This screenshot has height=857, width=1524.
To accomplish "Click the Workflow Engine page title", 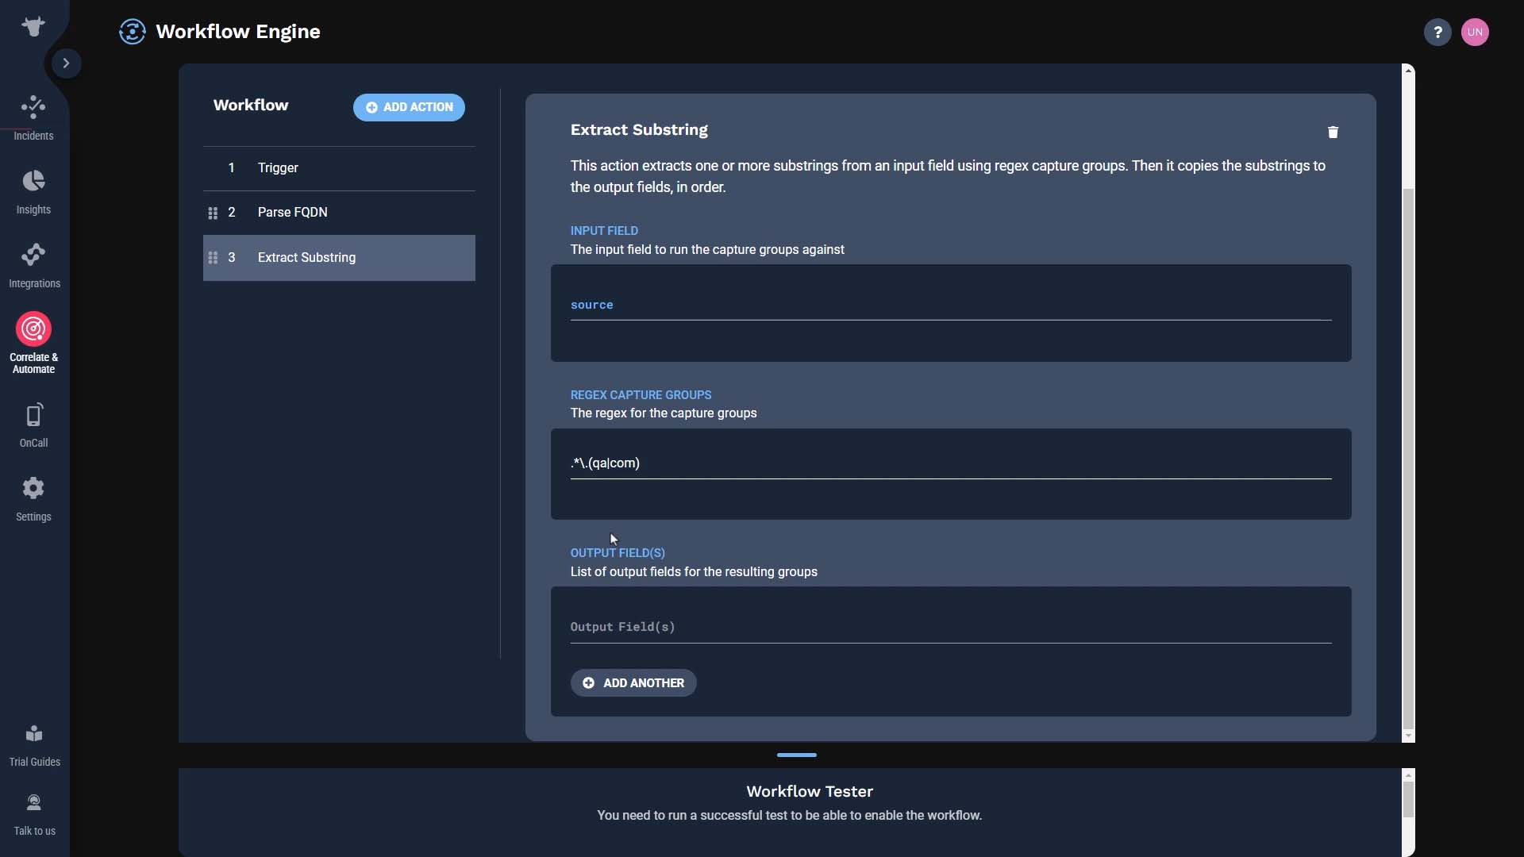I will pyautogui.click(x=238, y=32).
